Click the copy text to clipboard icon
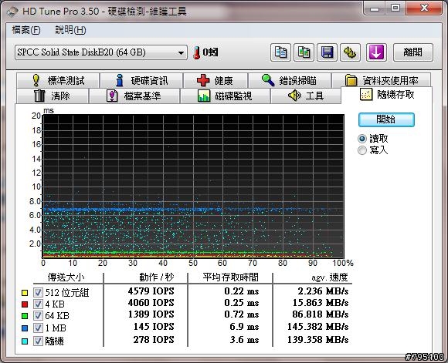448x363 pixels. 280,52
